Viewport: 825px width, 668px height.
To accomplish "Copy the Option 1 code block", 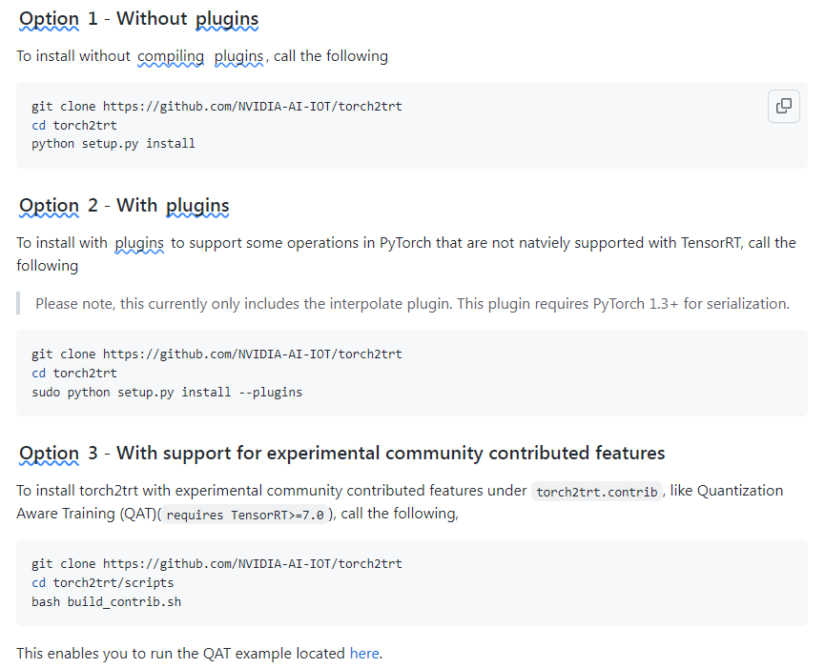I will point(783,106).
